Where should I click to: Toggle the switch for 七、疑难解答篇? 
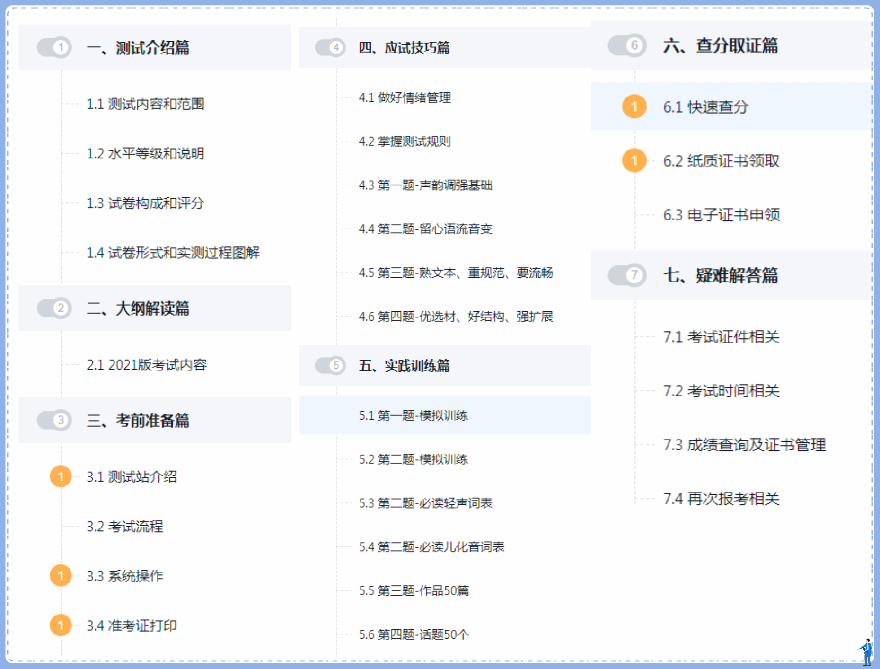coord(627,275)
